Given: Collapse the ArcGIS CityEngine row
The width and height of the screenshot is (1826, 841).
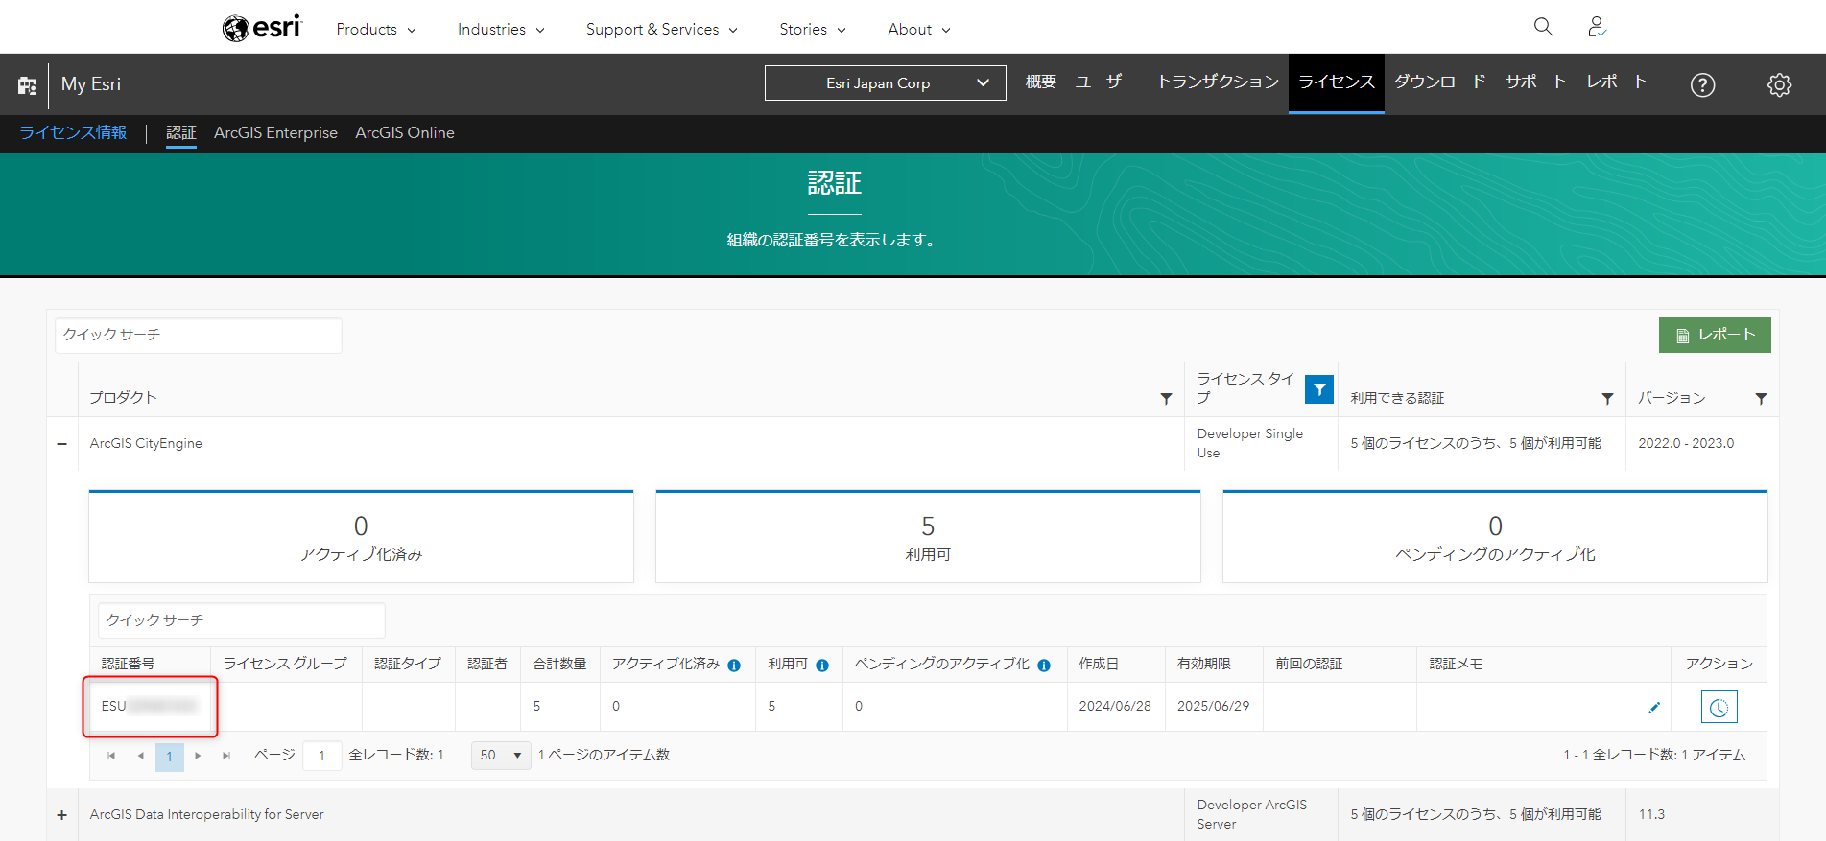Looking at the screenshot, I should pyautogui.click(x=62, y=444).
